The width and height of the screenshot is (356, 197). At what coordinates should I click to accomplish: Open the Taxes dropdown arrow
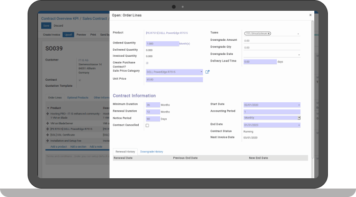tap(298, 34)
